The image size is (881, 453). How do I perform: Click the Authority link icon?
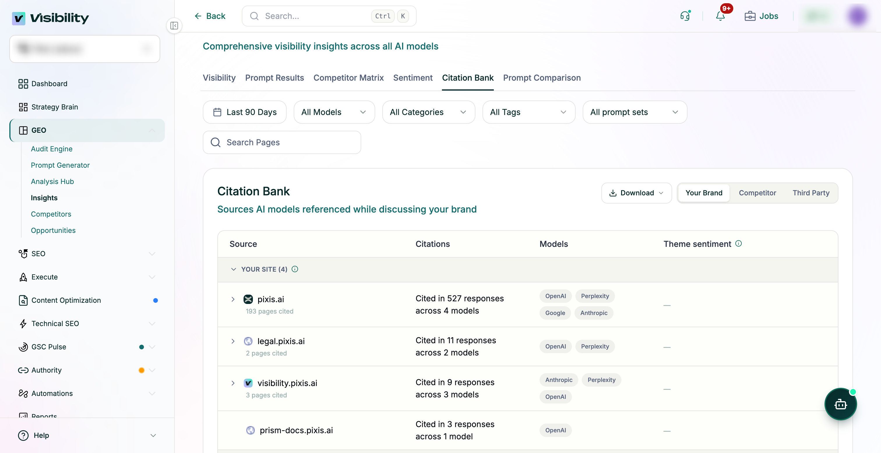[x=23, y=370]
